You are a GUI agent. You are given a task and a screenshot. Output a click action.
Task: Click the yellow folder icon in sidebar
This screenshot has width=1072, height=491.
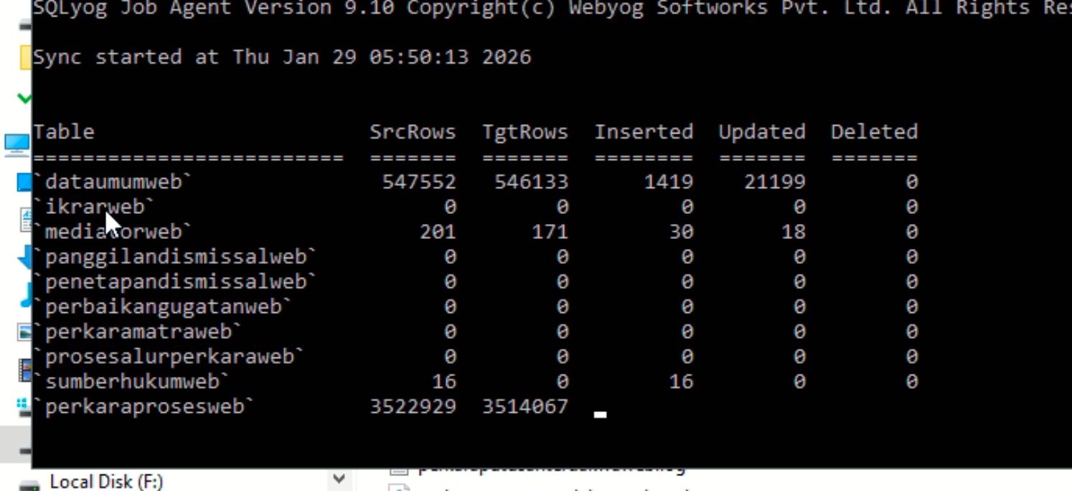(x=25, y=57)
